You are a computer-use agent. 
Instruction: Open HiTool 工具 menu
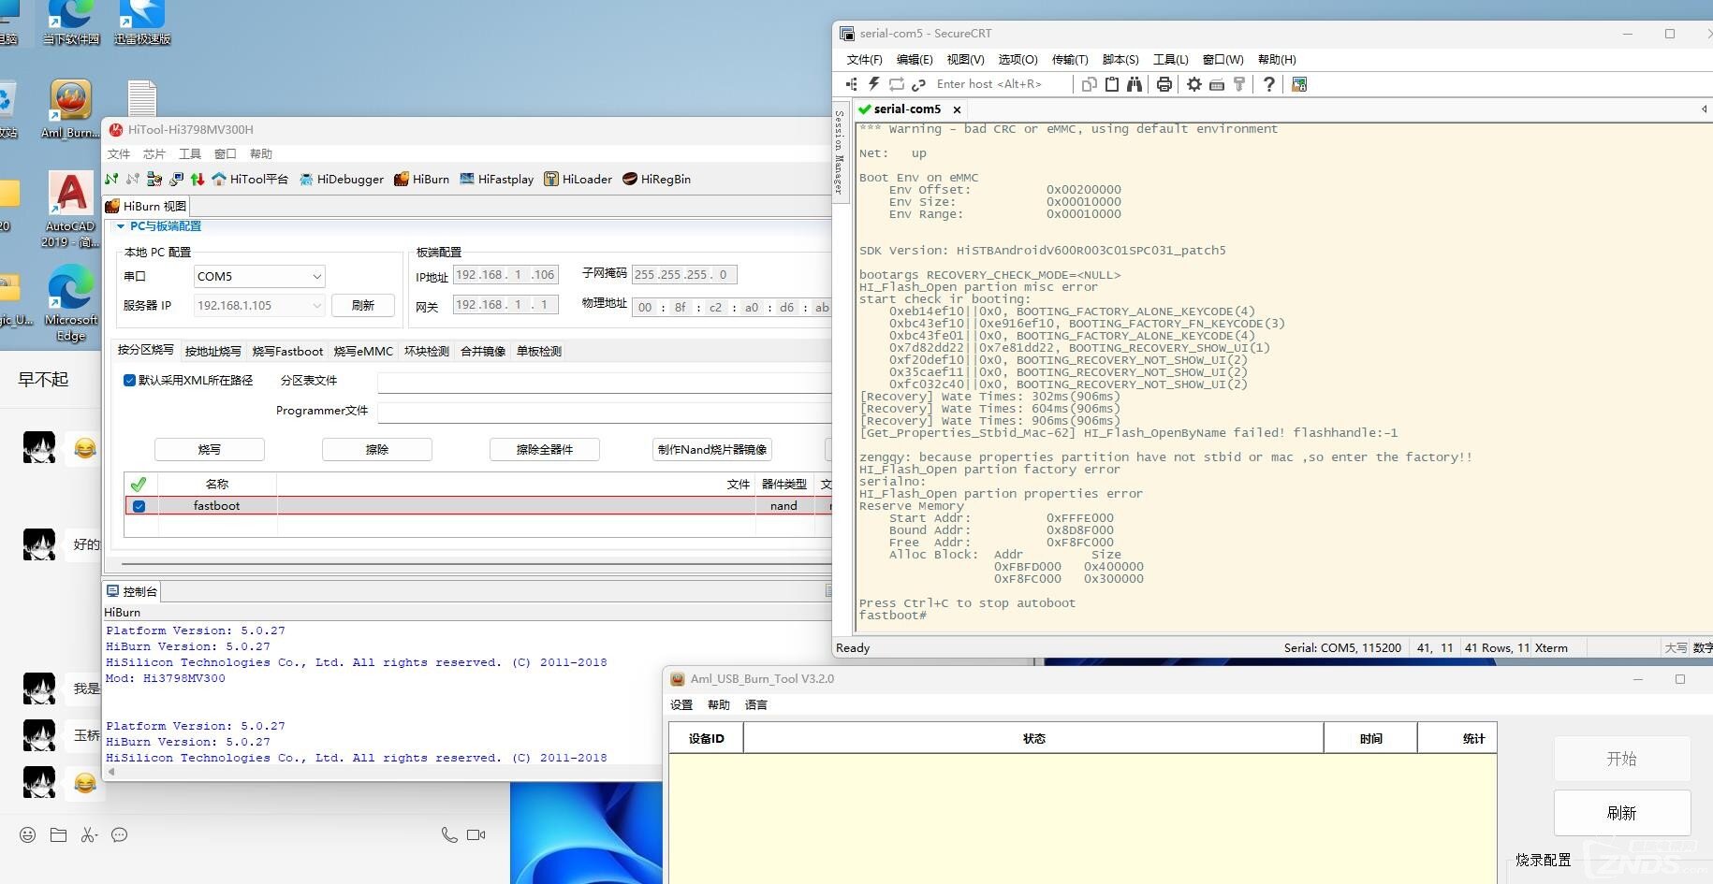(x=190, y=153)
